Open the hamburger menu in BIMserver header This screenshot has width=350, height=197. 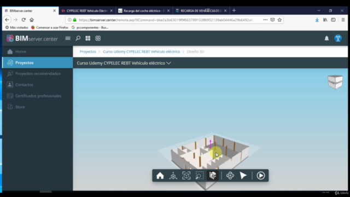point(68,38)
